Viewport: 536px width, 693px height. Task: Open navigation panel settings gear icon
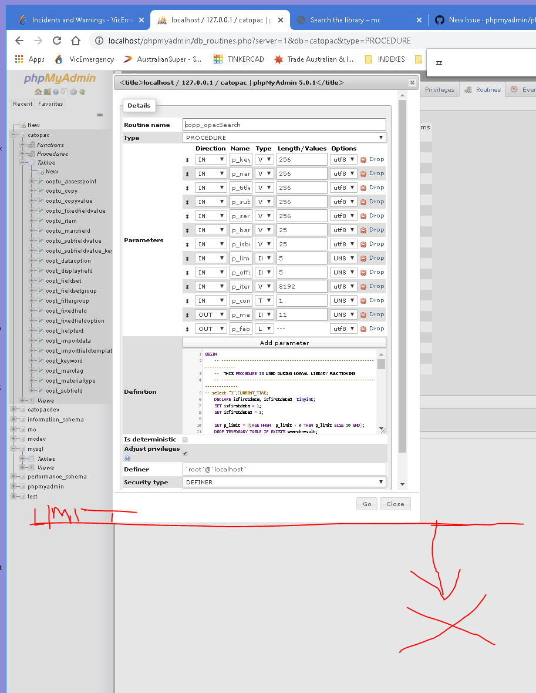[x=73, y=92]
